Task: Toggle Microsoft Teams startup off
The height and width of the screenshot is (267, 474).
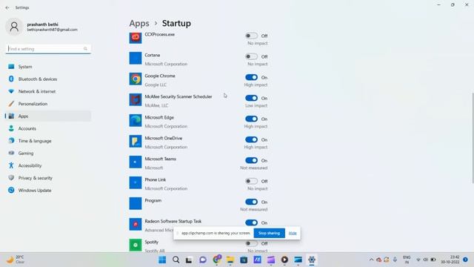Action: pos(251,160)
